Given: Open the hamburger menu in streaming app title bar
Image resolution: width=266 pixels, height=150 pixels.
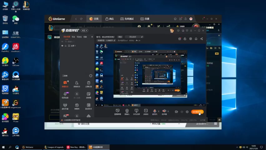Looking at the screenshot, I should pos(191,31).
